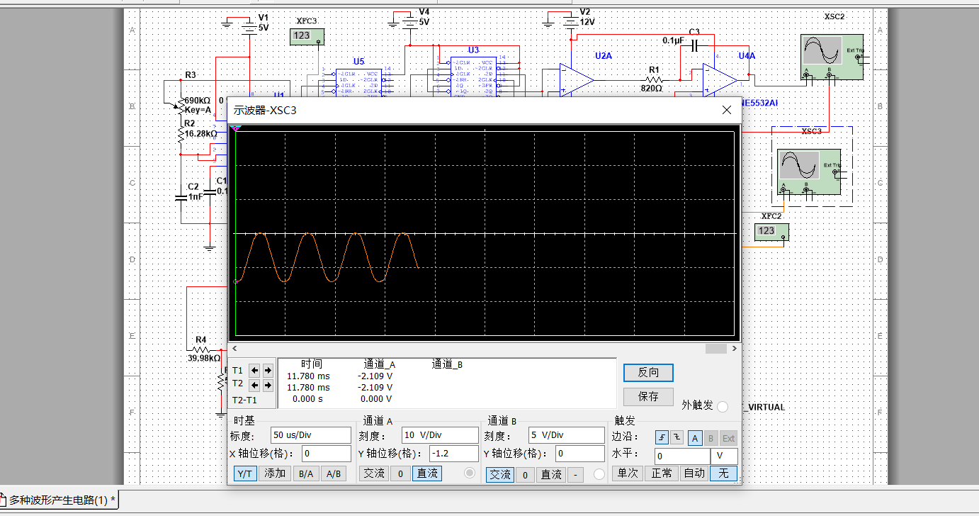
Task: Open the timebase 50 us/Div scale selector
Action: pos(310,434)
